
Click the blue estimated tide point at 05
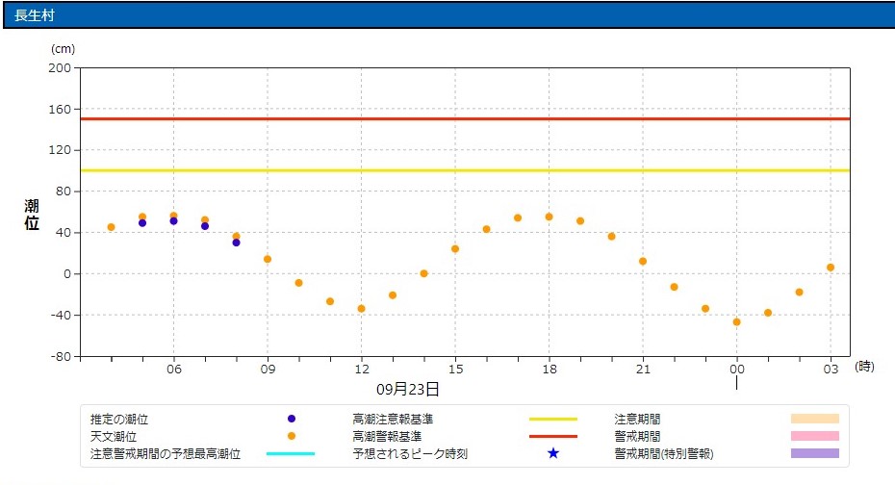pos(142,223)
